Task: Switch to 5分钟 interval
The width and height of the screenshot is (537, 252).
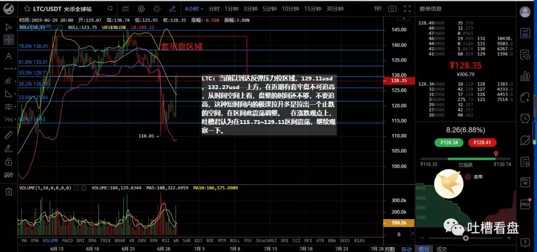Action: coord(270,8)
